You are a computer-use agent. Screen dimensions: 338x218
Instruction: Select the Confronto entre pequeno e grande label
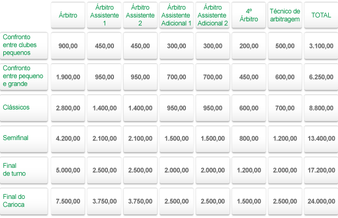click(23, 76)
